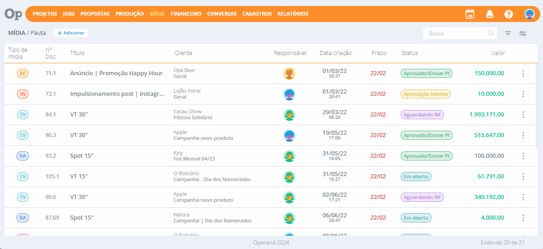Click the Operand 'Op' logo
This screenshot has width=543, height=249.
[x=13, y=14]
